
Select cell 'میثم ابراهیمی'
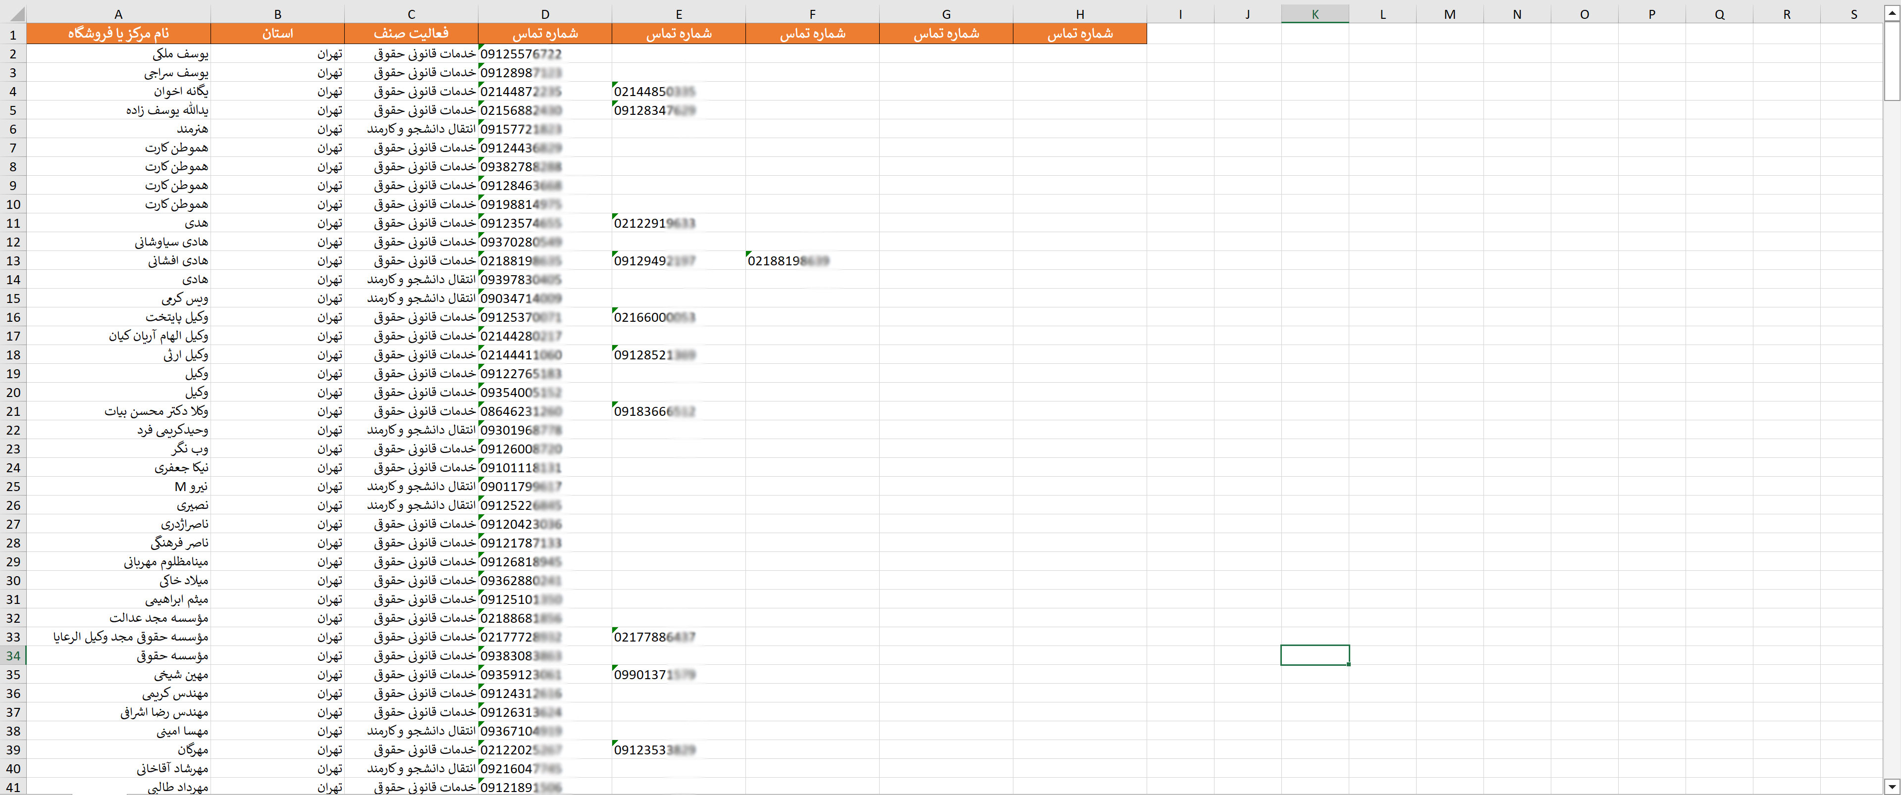119,599
